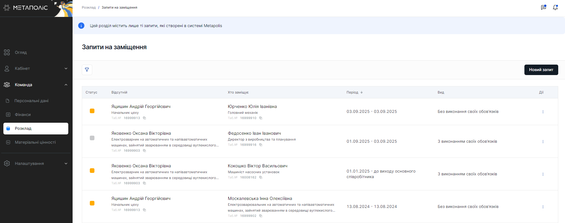
Task: Click the Статус column header
Action: [91, 92]
